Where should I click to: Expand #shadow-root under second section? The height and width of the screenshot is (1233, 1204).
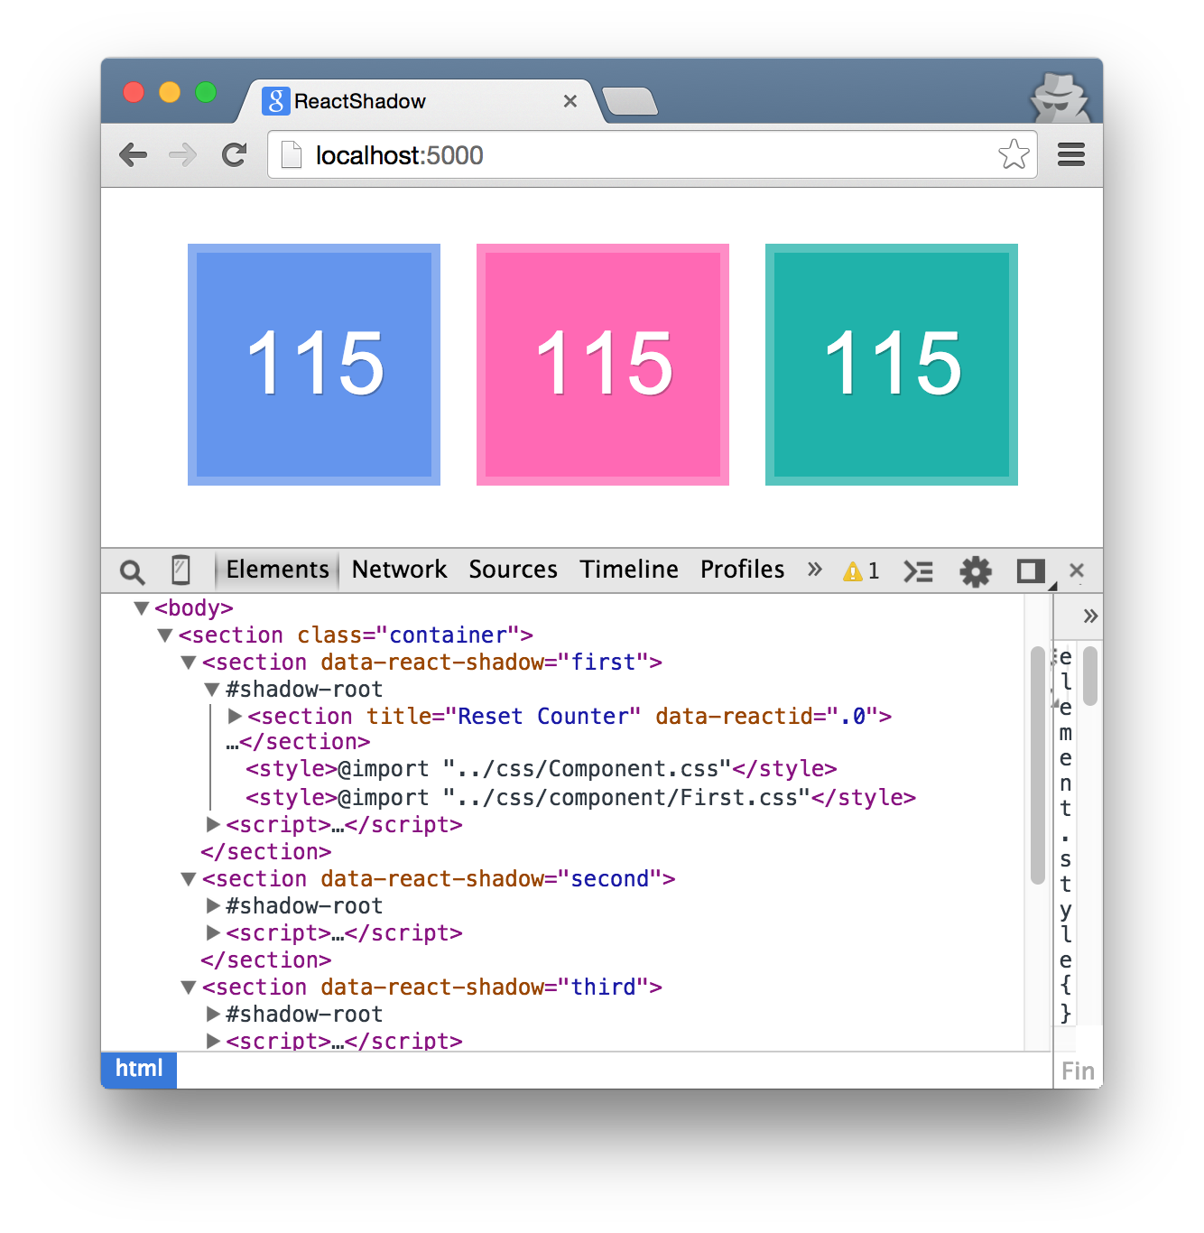point(213,905)
